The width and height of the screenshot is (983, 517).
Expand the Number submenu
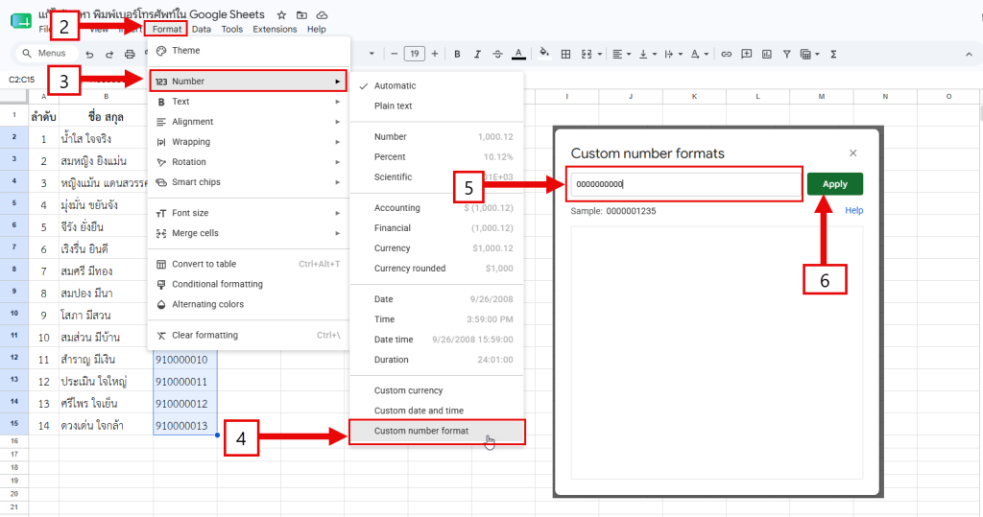(249, 82)
